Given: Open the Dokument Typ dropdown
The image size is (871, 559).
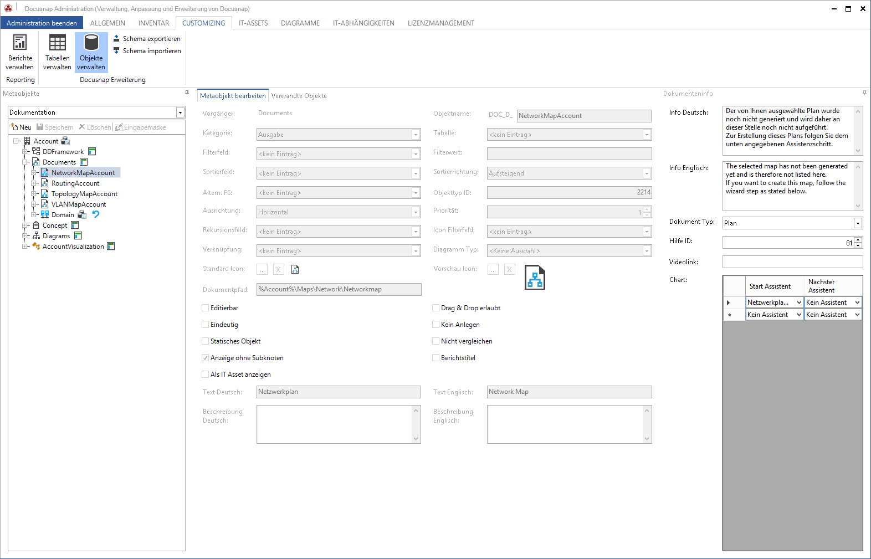Looking at the screenshot, I should [858, 223].
